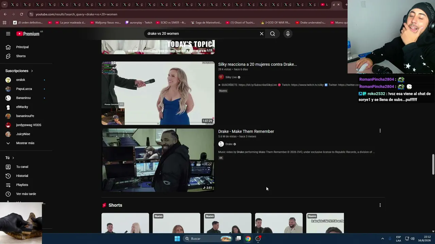Image resolution: width=435 pixels, height=244 pixels.
Task: Open the browser tab search dropdown
Action: click(5, 5)
